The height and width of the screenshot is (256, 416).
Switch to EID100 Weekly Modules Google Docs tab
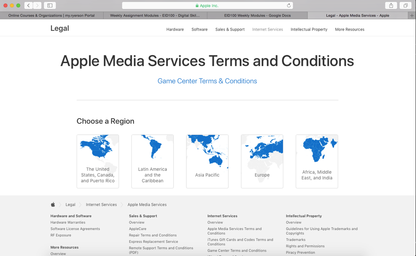[257, 15]
